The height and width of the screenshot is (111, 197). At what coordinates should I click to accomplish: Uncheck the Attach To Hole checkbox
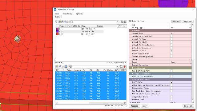tap(171, 51)
